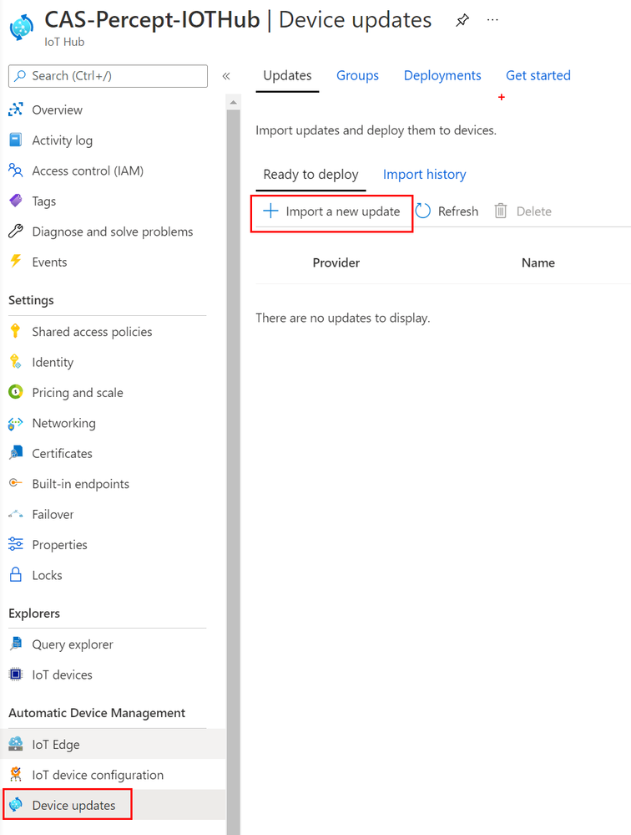The width and height of the screenshot is (631, 835).
Task: Click the Events lightning bolt icon
Action: coord(16,262)
